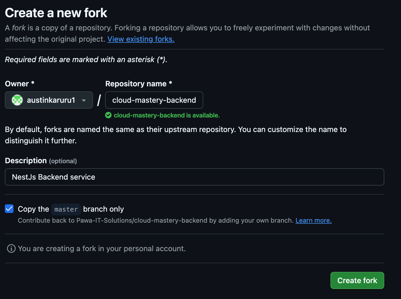
Task: Click inside the Repository name field
Action: [x=154, y=100]
